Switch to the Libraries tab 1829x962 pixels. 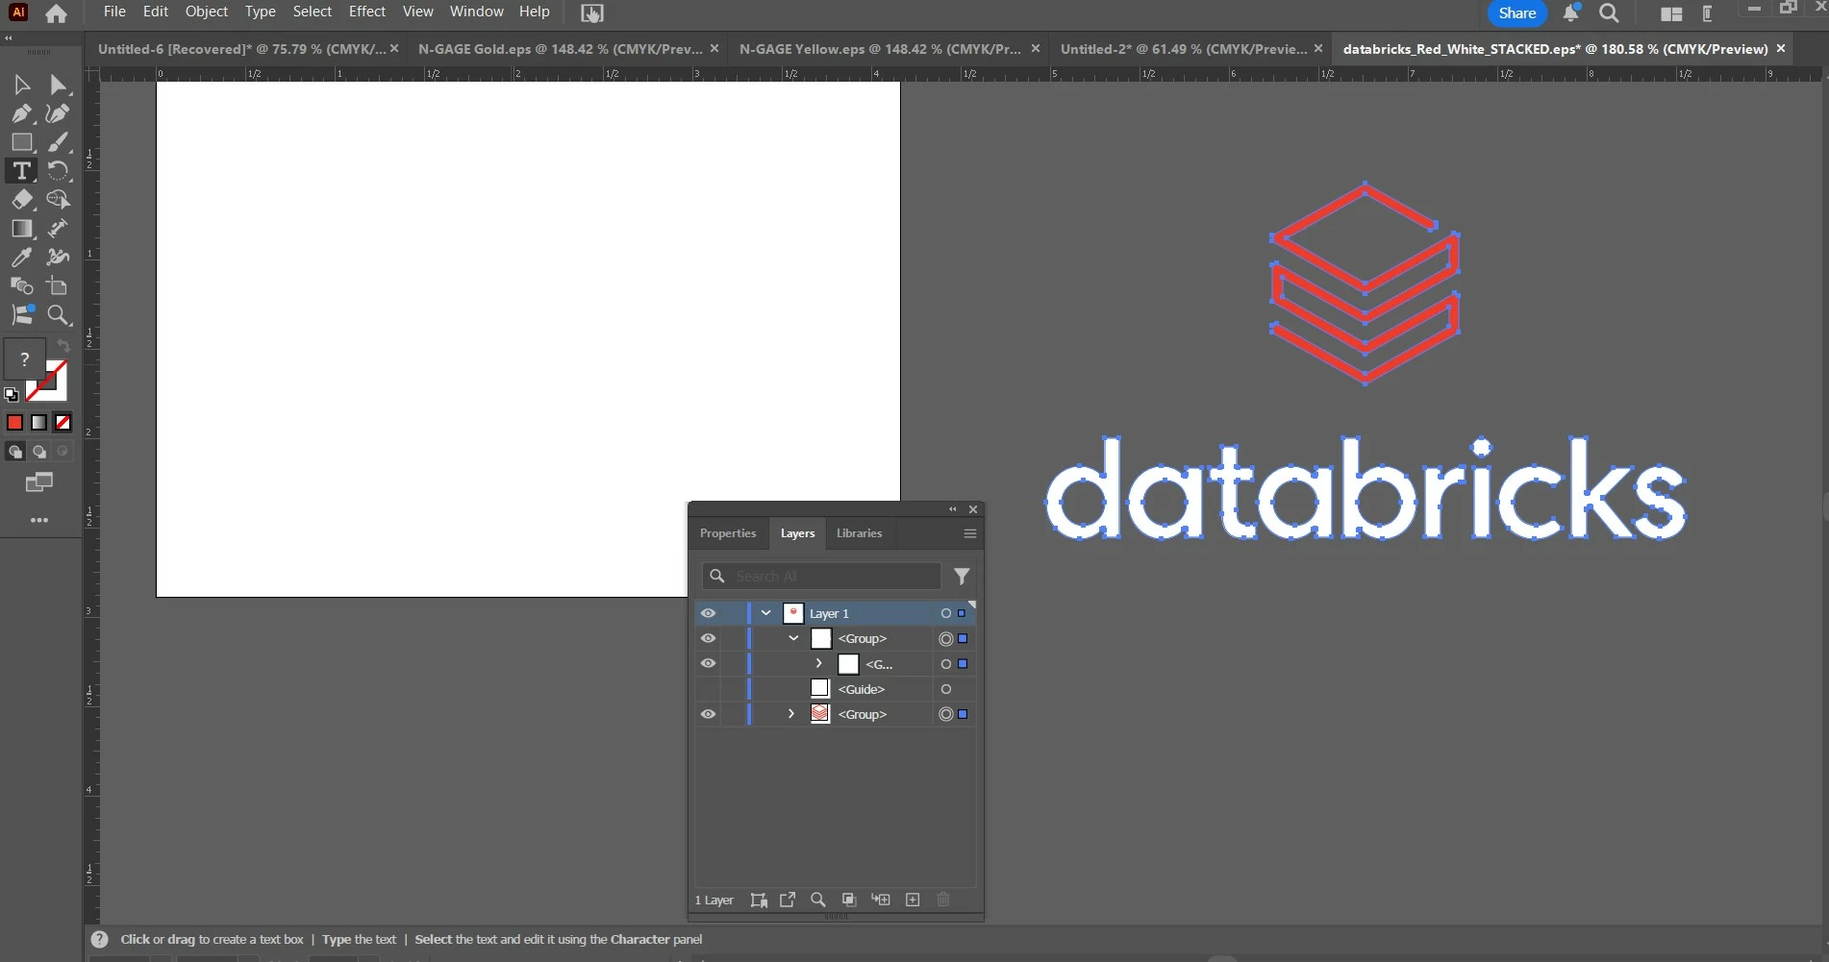[x=859, y=533]
